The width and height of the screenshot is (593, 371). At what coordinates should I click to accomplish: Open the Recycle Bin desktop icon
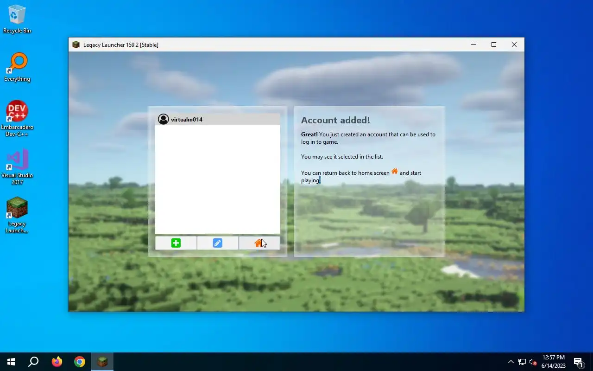(17, 19)
